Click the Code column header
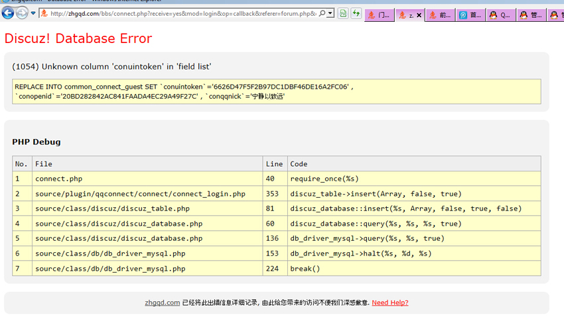The height and width of the screenshot is (317, 564). [414, 163]
